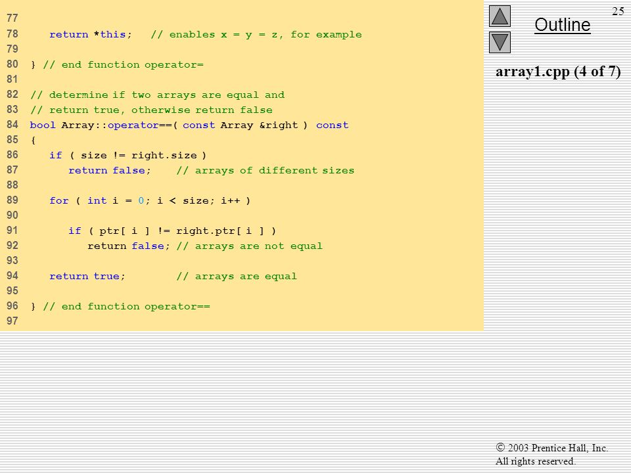Screen dimensions: 631x473
Task: Click 'if ( ptr[ i ] != right.ptr[ i ] )'
Action: (172, 231)
